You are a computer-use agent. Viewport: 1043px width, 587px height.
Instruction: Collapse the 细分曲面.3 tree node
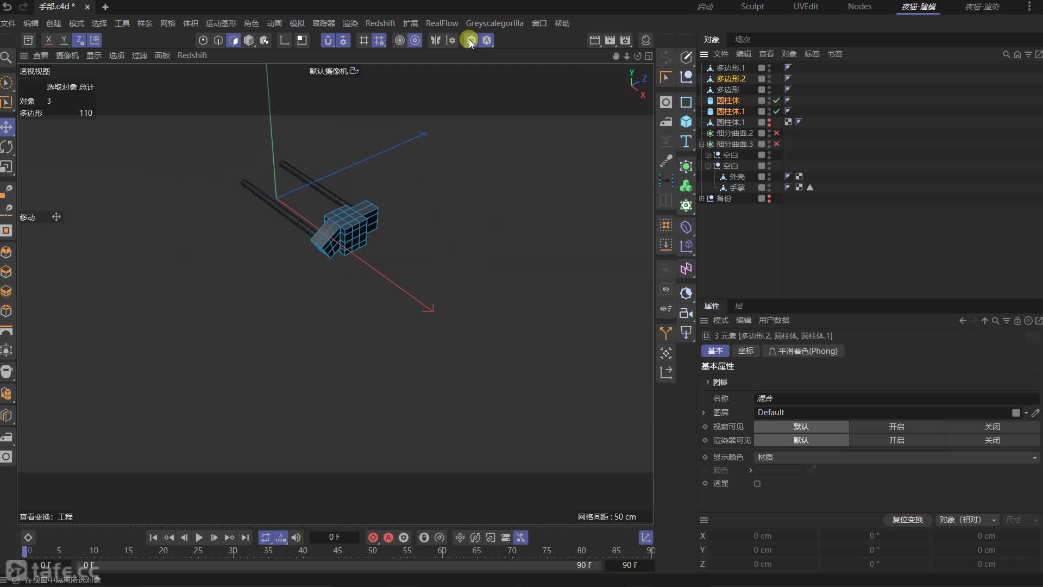701,144
